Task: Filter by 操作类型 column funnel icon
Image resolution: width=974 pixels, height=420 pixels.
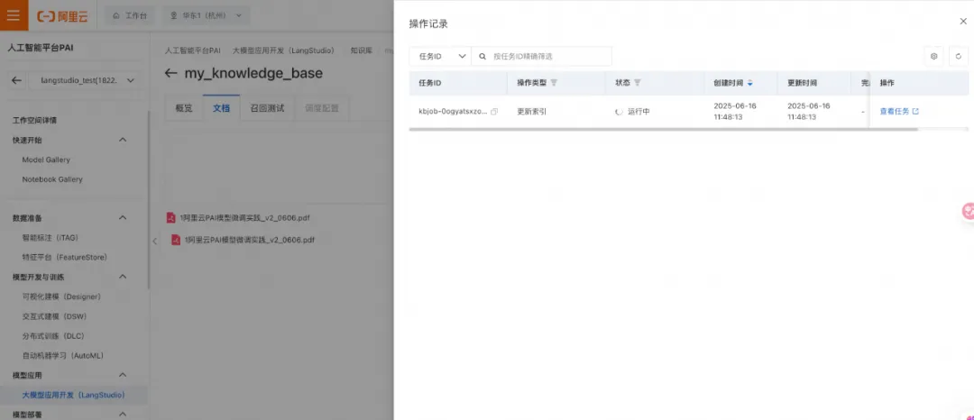Action: [554, 83]
